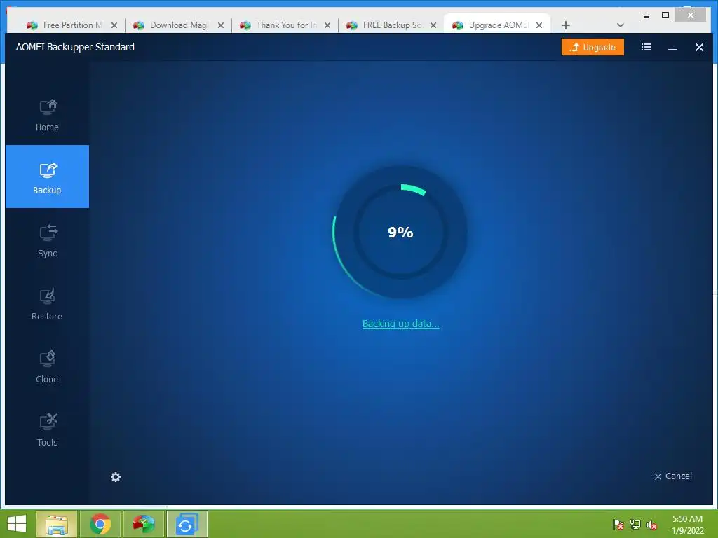Open the AOMEI hamburger menu
The width and height of the screenshot is (718, 538).
click(x=646, y=47)
